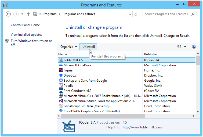
Task: Click the shield icon beside Windows features
Action: pos(7,41)
